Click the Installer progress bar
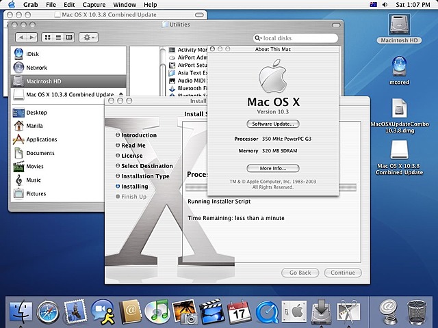This screenshot has width=438, height=328. pyautogui.click(x=271, y=187)
